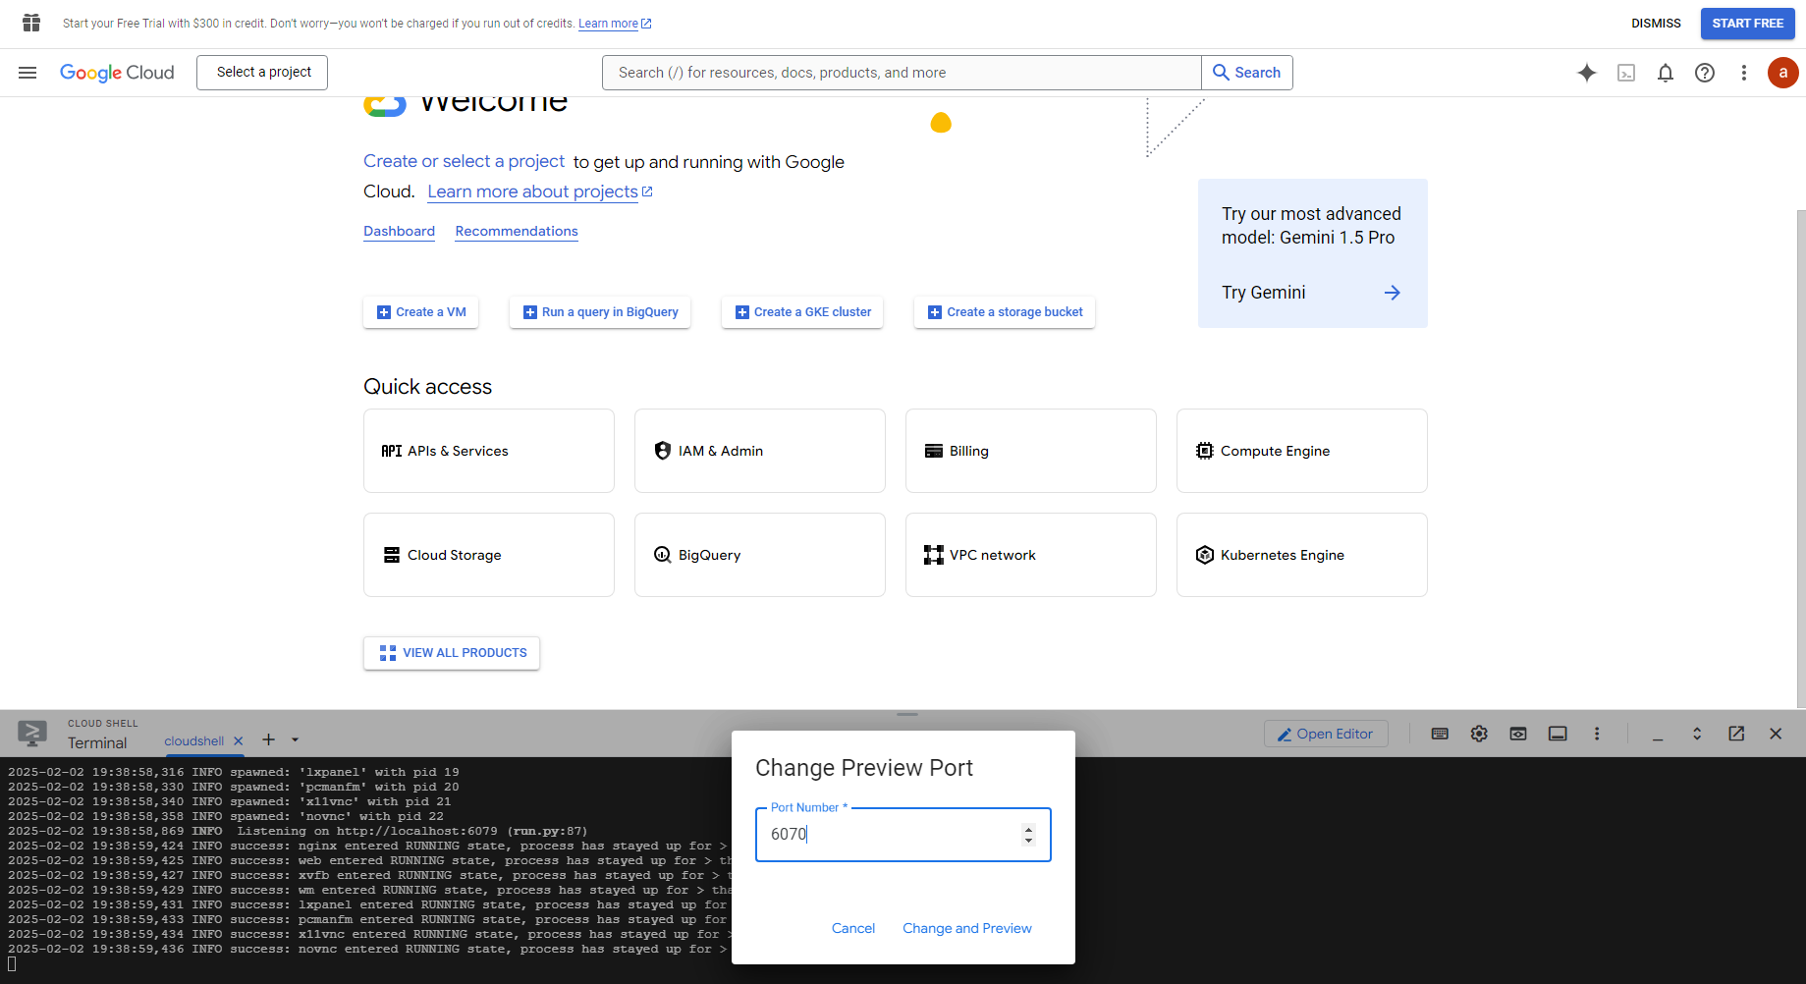1806x984 pixels.
Task: Add a new Cloud Shell tab
Action: coord(268,739)
